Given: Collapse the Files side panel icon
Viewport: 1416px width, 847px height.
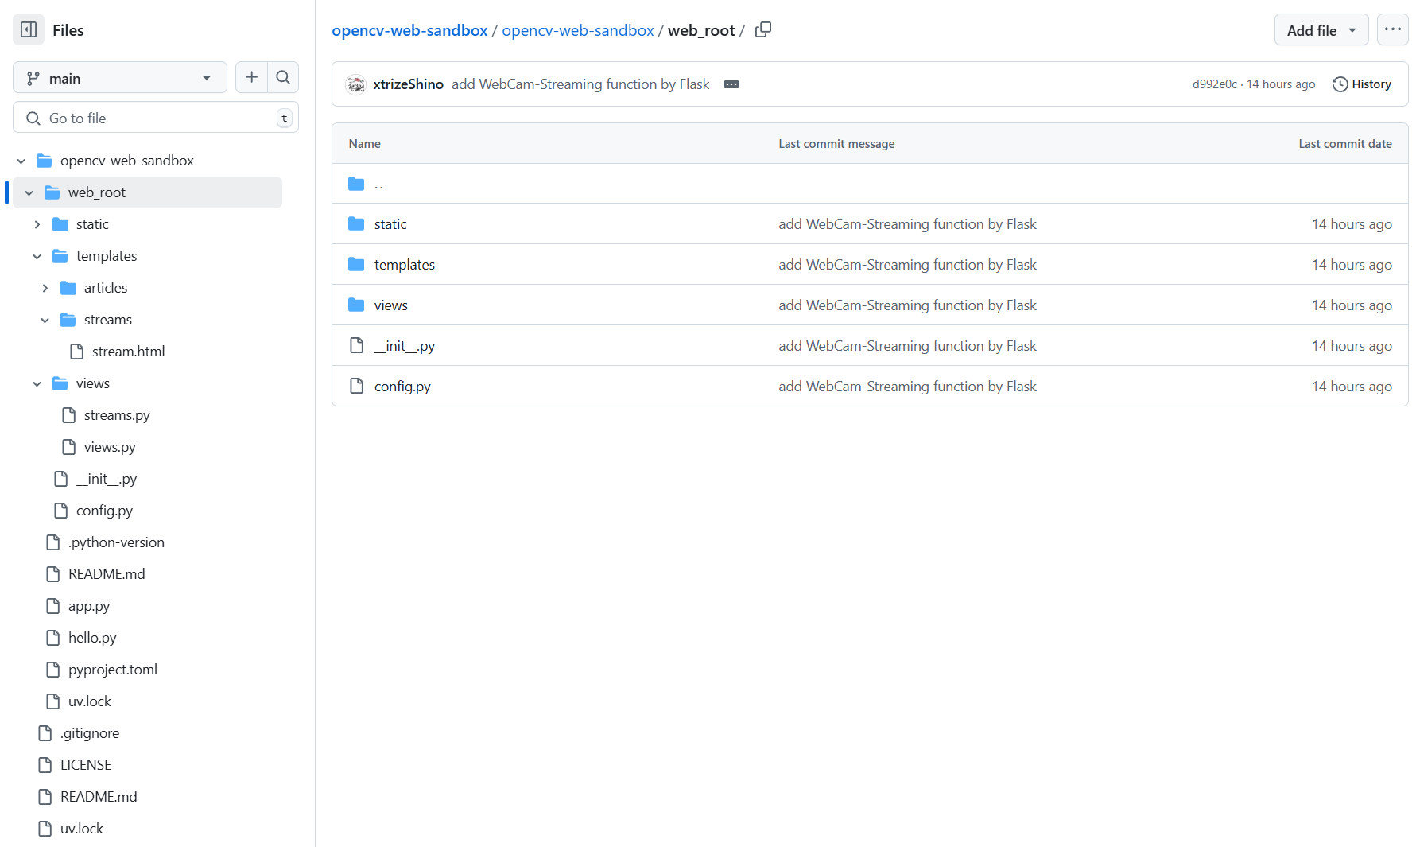Looking at the screenshot, I should click(x=29, y=30).
